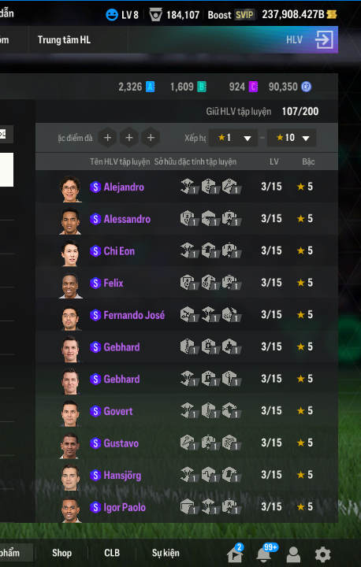Click the blue smiley level icon
Viewport: 361px width, 567px height.
112,15
